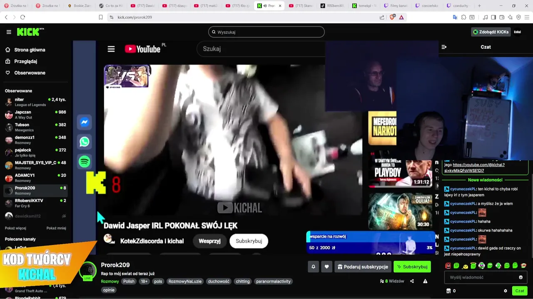Click the duchowość tag

(x=219, y=281)
